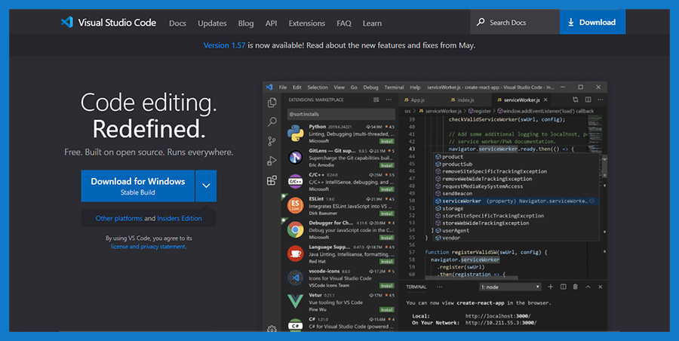The image size is (679, 341).
Task: Open the Edit menu in editor
Action: pos(297,87)
